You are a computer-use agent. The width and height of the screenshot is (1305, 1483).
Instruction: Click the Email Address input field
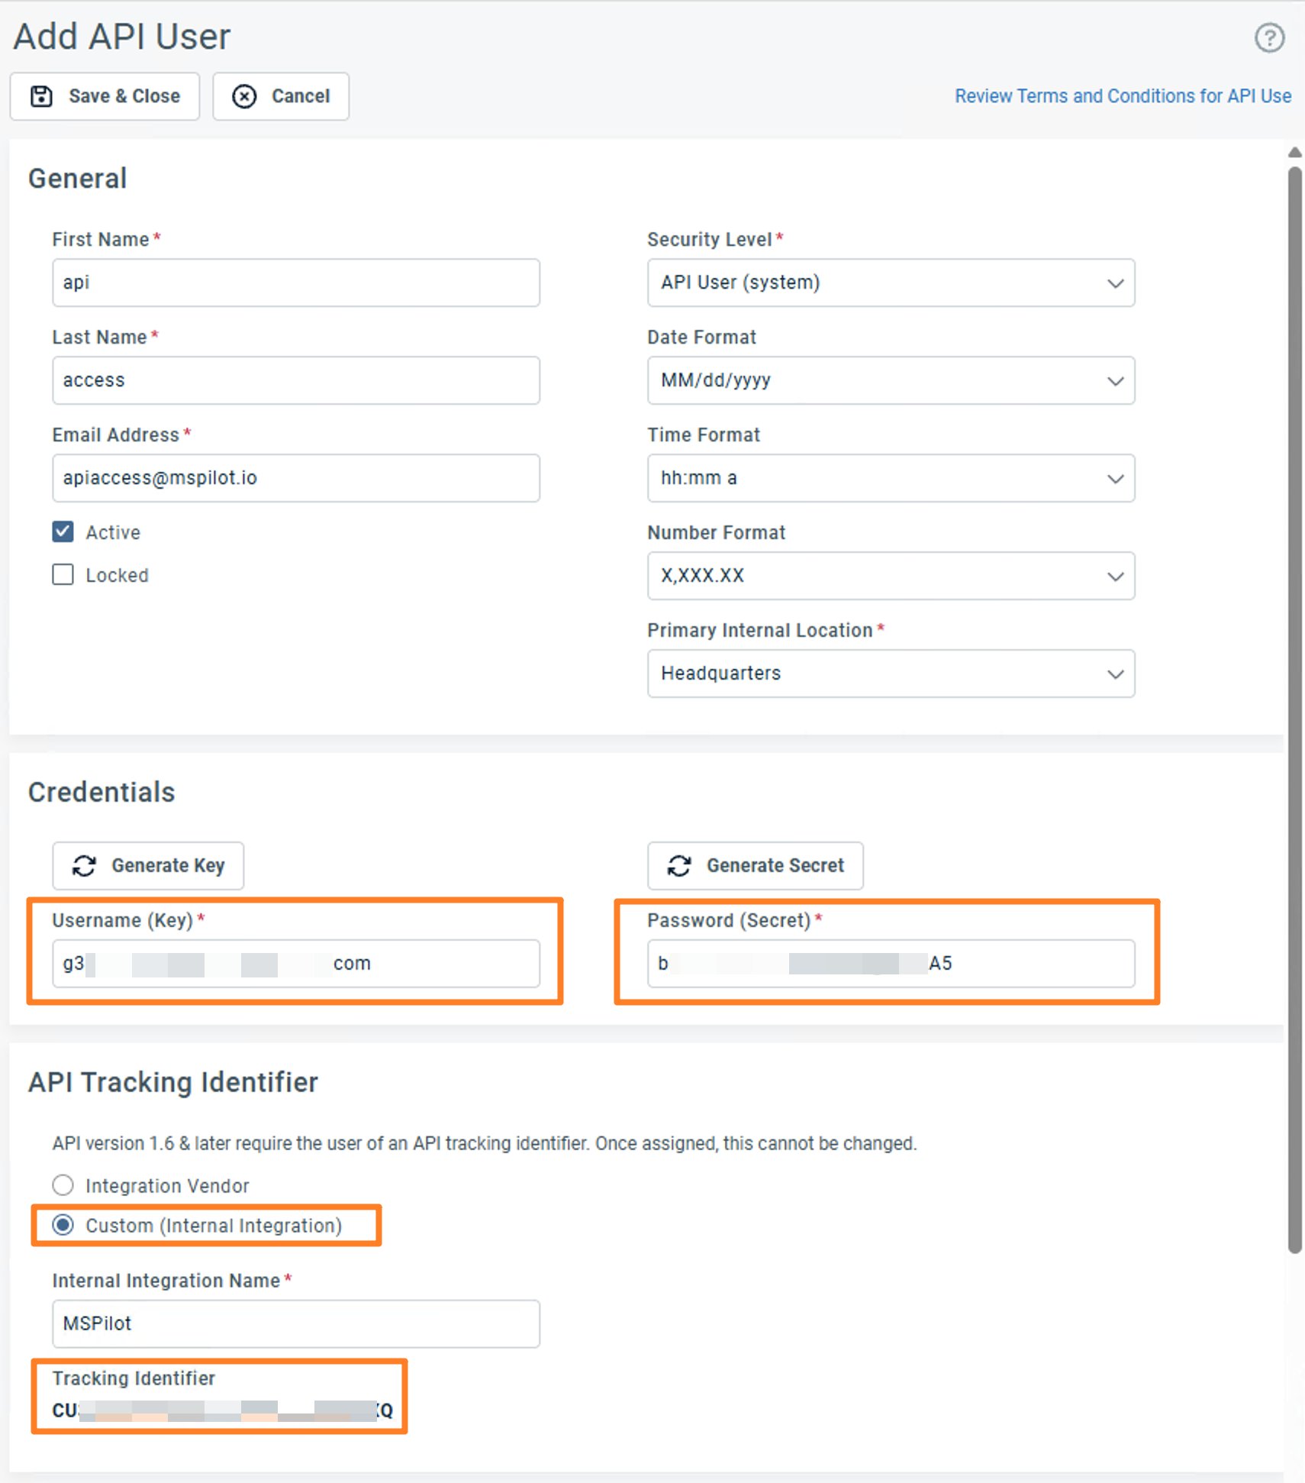click(x=296, y=478)
